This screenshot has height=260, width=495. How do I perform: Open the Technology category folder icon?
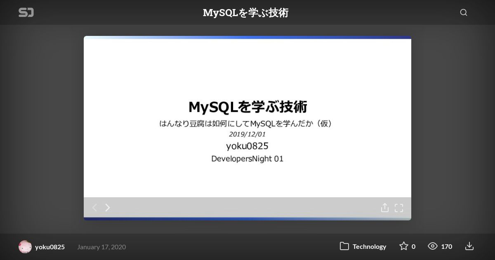pyautogui.click(x=344, y=246)
